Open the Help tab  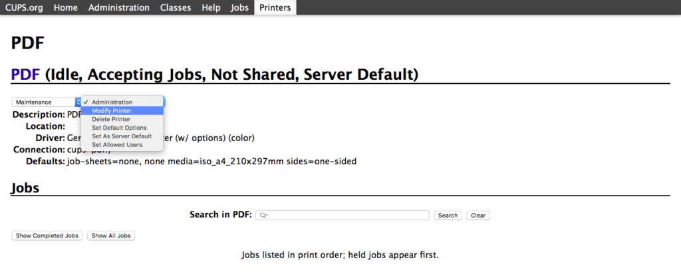(211, 8)
